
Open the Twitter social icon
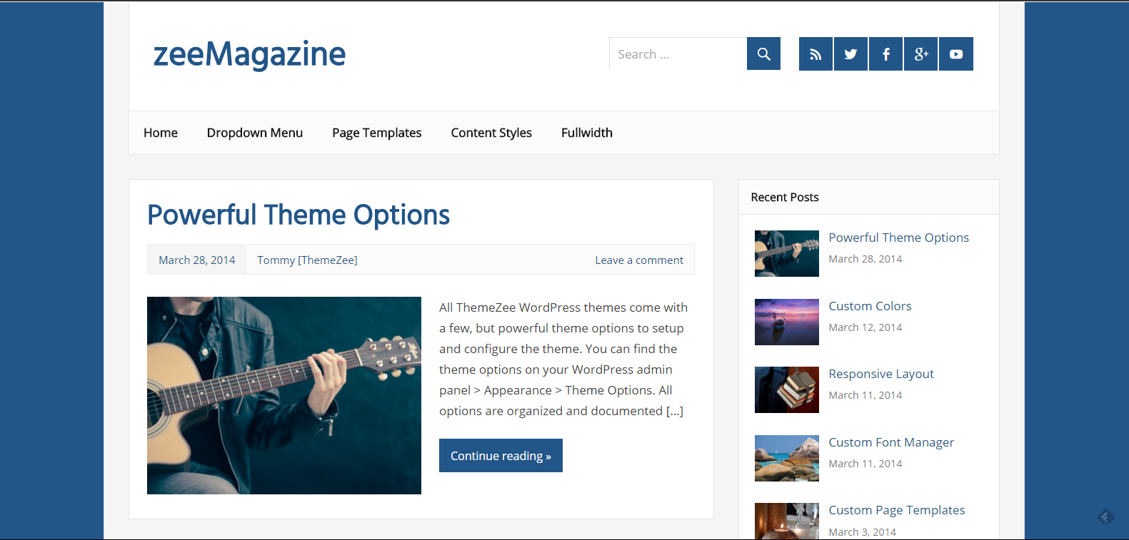(850, 54)
